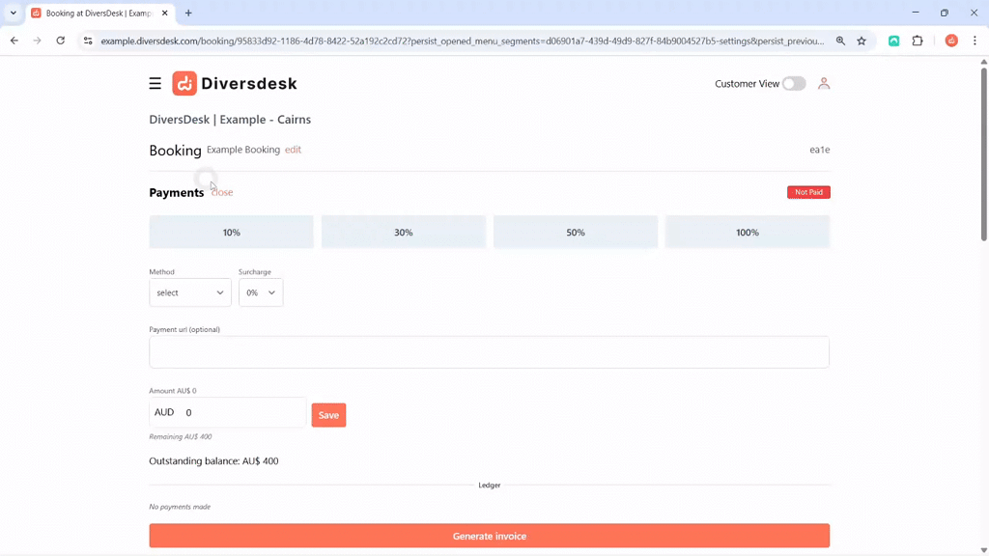Image resolution: width=989 pixels, height=556 pixels.
Task: Choose the 50% payment preset
Action: click(x=576, y=232)
